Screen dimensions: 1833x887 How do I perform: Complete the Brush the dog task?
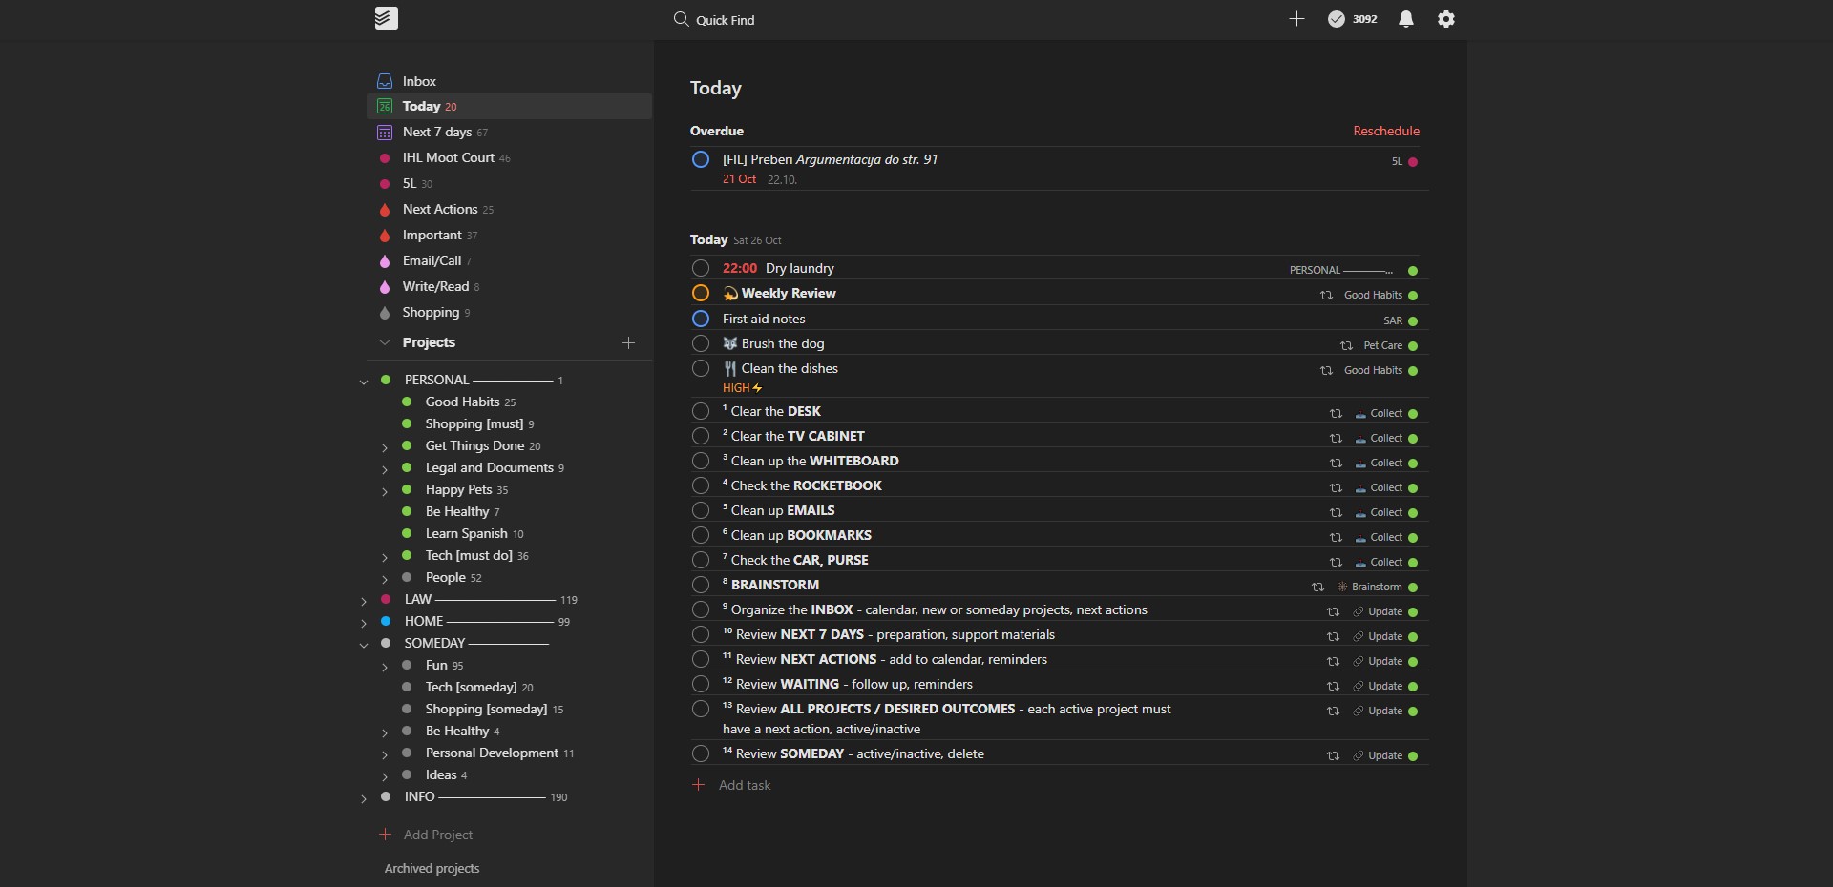[x=701, y=343]
